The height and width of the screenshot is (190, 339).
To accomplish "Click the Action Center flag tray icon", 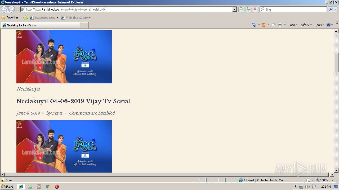I will [314, 187].
